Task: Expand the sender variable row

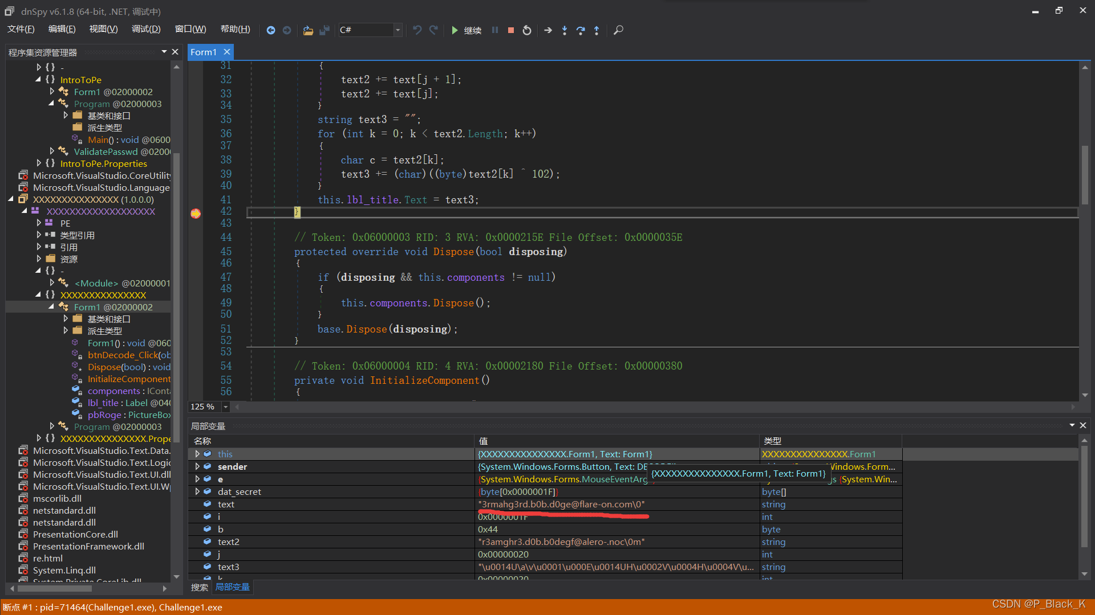Action: click(197, 466)
